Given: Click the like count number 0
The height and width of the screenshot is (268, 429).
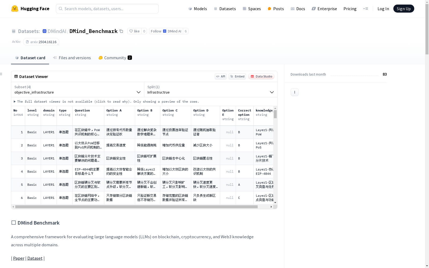Looking at the screenshot, I should [x=144, y=31].
